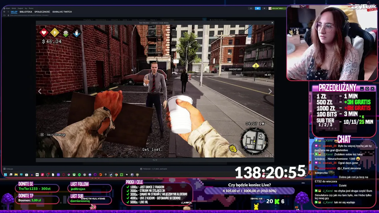Open File Explorer from the taskbar
The height and width of the screenshot is (213, 379).
click(x=16, y=175)
